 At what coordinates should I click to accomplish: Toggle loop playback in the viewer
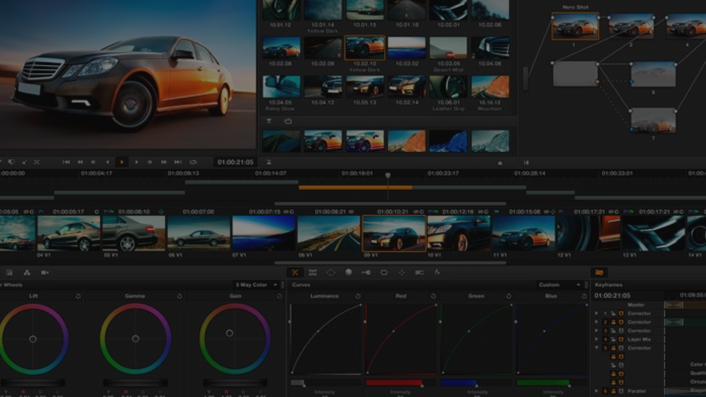pos(193,162)
